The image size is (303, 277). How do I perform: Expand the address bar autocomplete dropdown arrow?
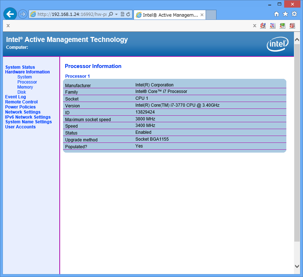116,14
